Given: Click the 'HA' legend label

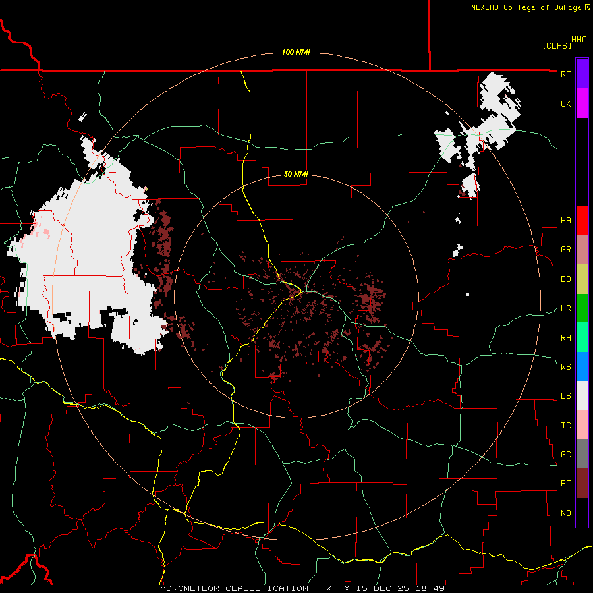Looking at the screenshot, I should point(565,221).
